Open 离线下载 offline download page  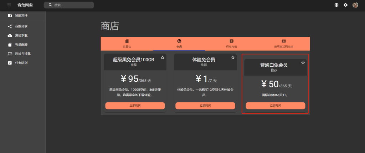click(21, 36)
